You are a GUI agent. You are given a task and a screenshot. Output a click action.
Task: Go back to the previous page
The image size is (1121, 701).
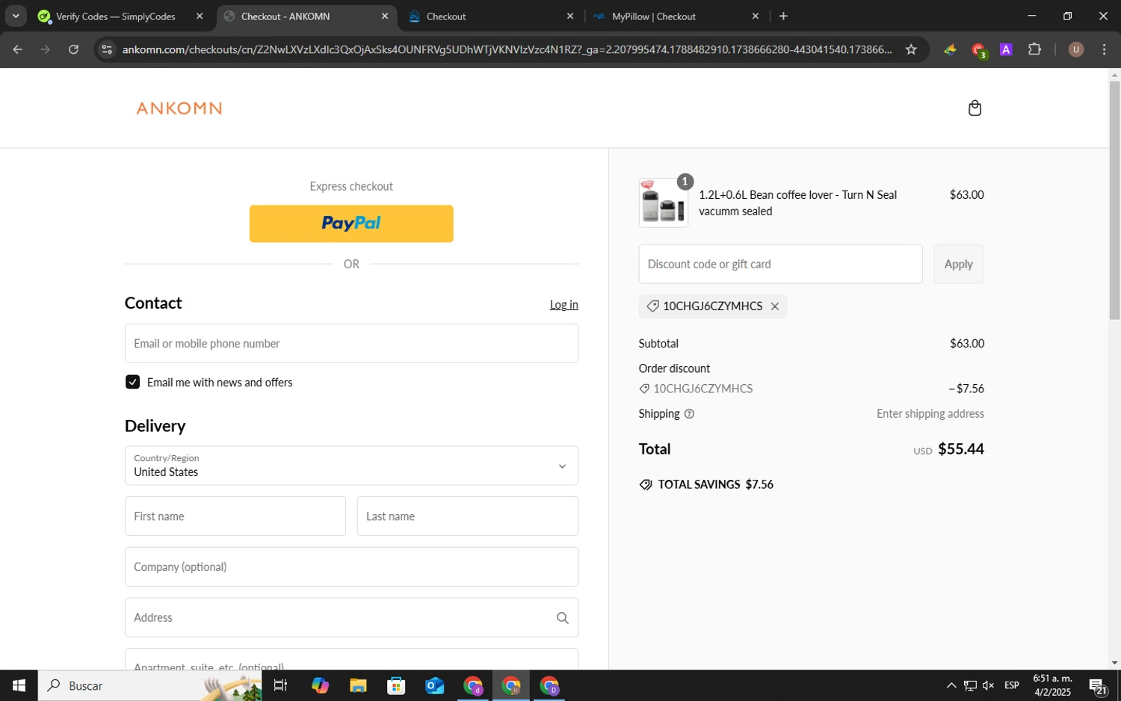click(18, 49)
